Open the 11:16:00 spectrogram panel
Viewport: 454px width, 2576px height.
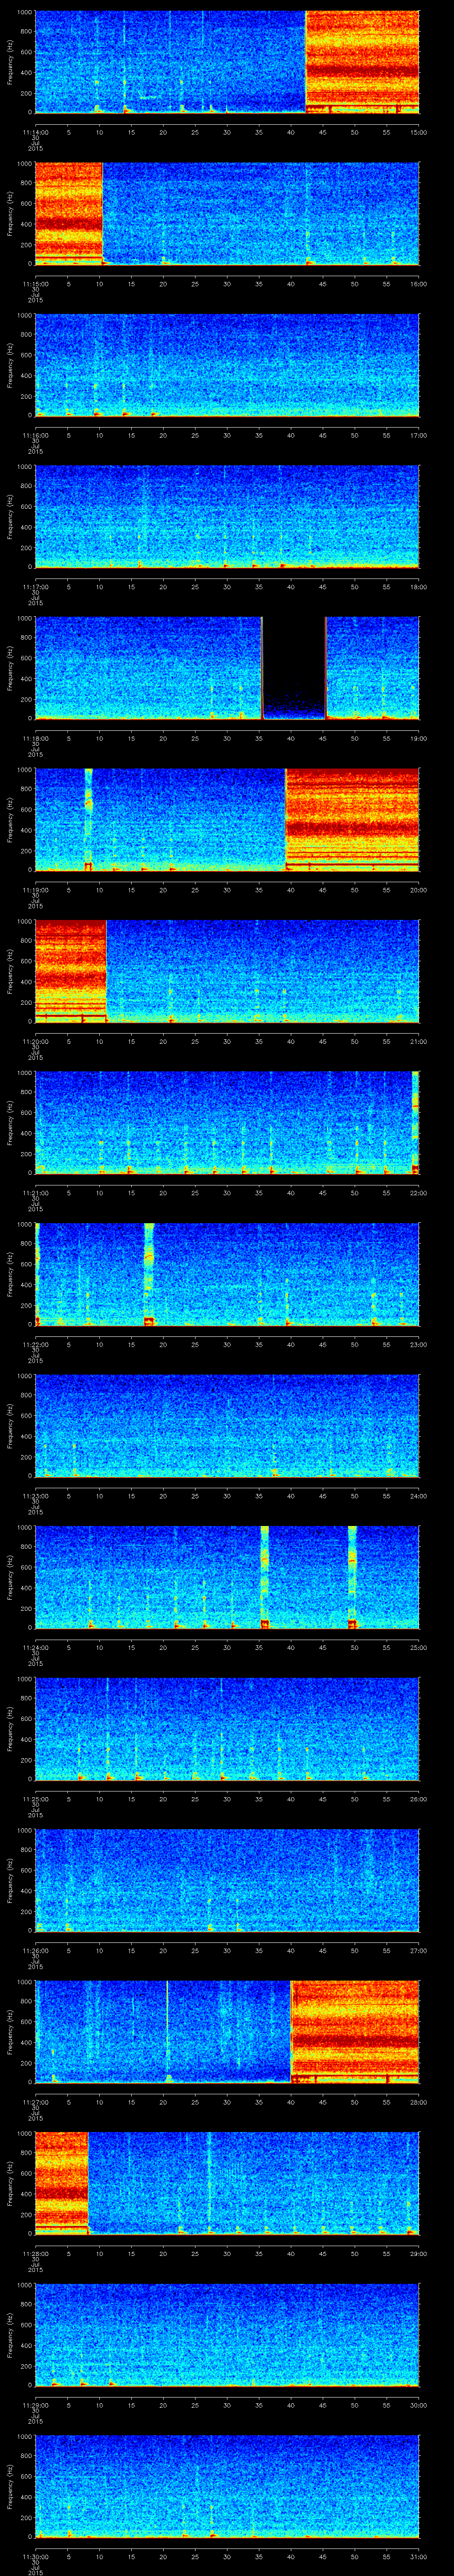tap(227, 365)
